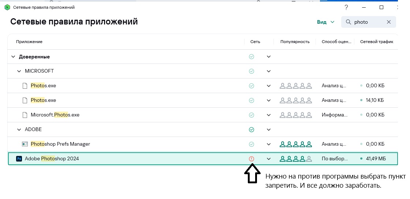Open network dropdown for Adobe Photoshop 2024
This screenshot has width=410, height=199.
pyautogui.click(x=269, y=158)
